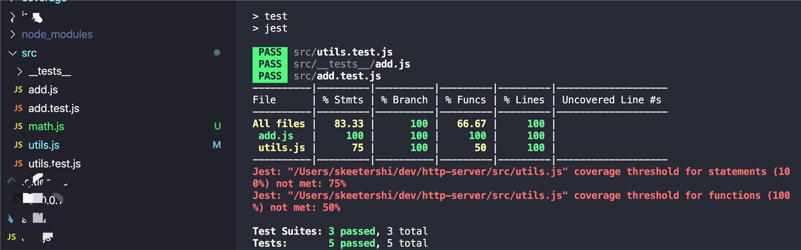This screenshot has height=250, width=801.
Task: Click the change dot indicator on src folder
Action: click(x=217, y=53)
